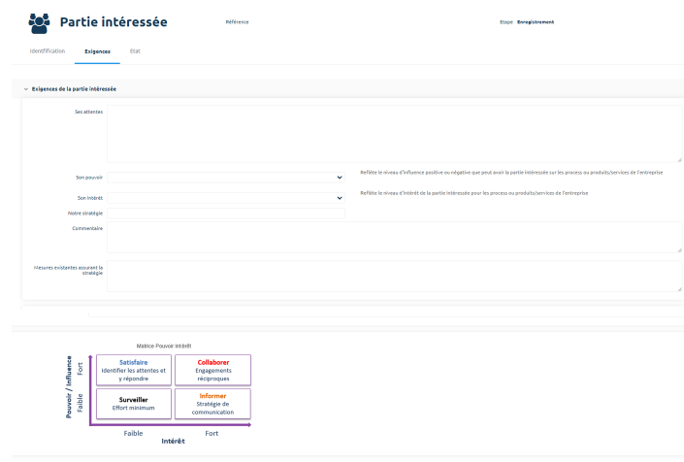Click the Mesures existantes assurant la stratégie field
Image resolution: width=684 pixels, height=462 pixels.
[x=393, y=276]
